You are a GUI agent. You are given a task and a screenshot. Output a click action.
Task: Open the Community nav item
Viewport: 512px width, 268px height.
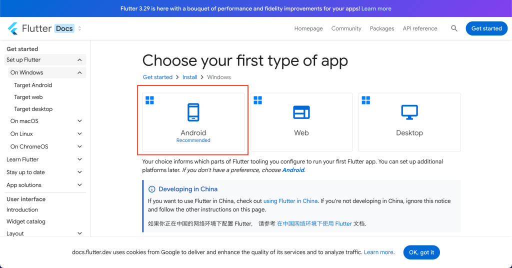[346, 28]
